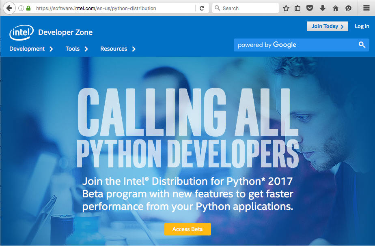Reload the current page

coord(202,8)
